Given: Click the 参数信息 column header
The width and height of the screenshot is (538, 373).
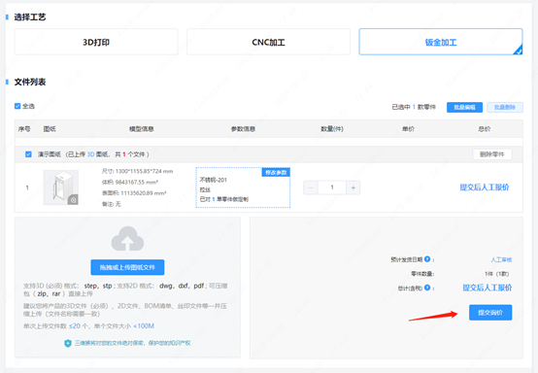Looking at the screenshot, I should tap(243, 129).
